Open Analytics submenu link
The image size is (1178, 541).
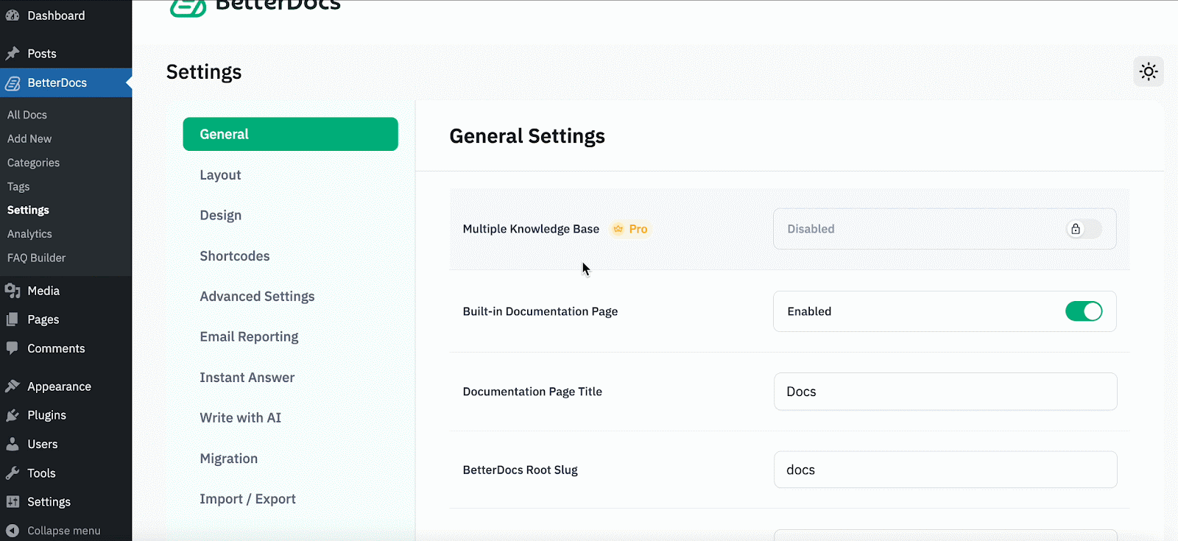pos(29,234)
